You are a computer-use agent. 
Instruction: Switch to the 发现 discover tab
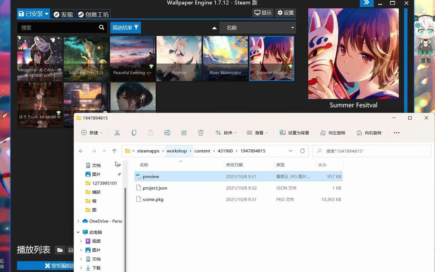63,14
